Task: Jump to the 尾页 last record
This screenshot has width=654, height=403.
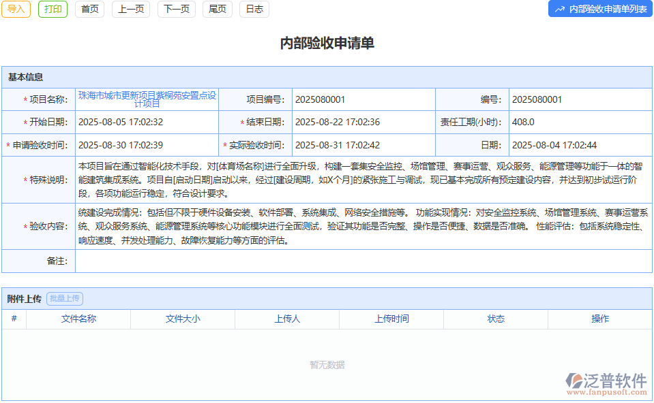Action: coord(217,10)
